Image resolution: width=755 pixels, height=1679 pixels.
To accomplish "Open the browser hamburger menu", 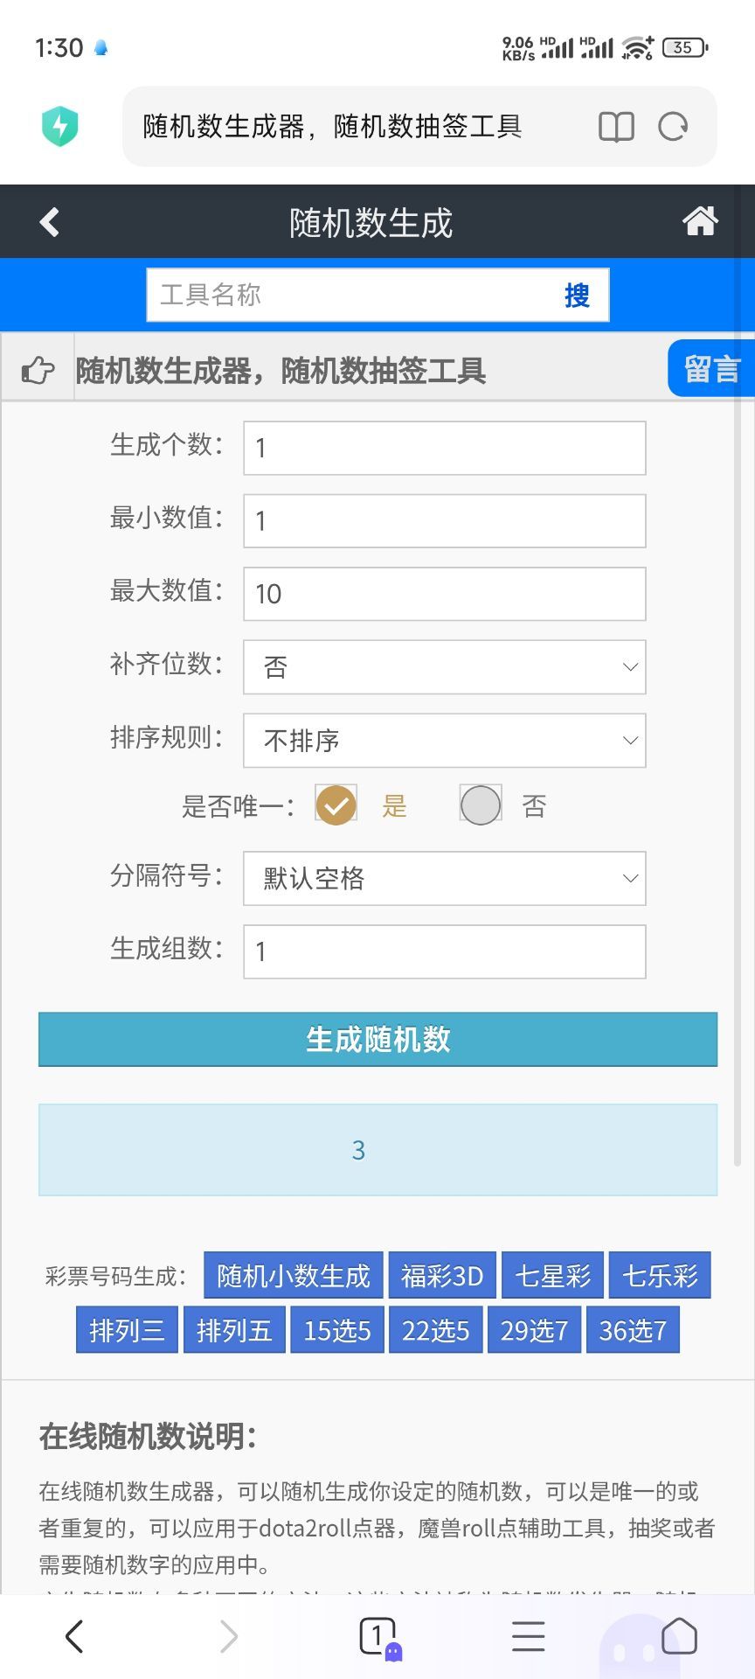I will click(x=528, y=1635).
